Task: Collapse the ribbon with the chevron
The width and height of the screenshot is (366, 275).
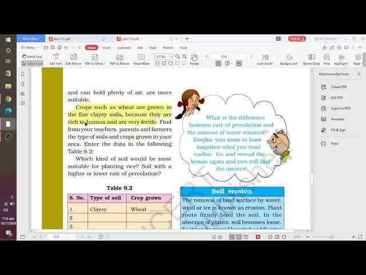Action: point(360,48)
